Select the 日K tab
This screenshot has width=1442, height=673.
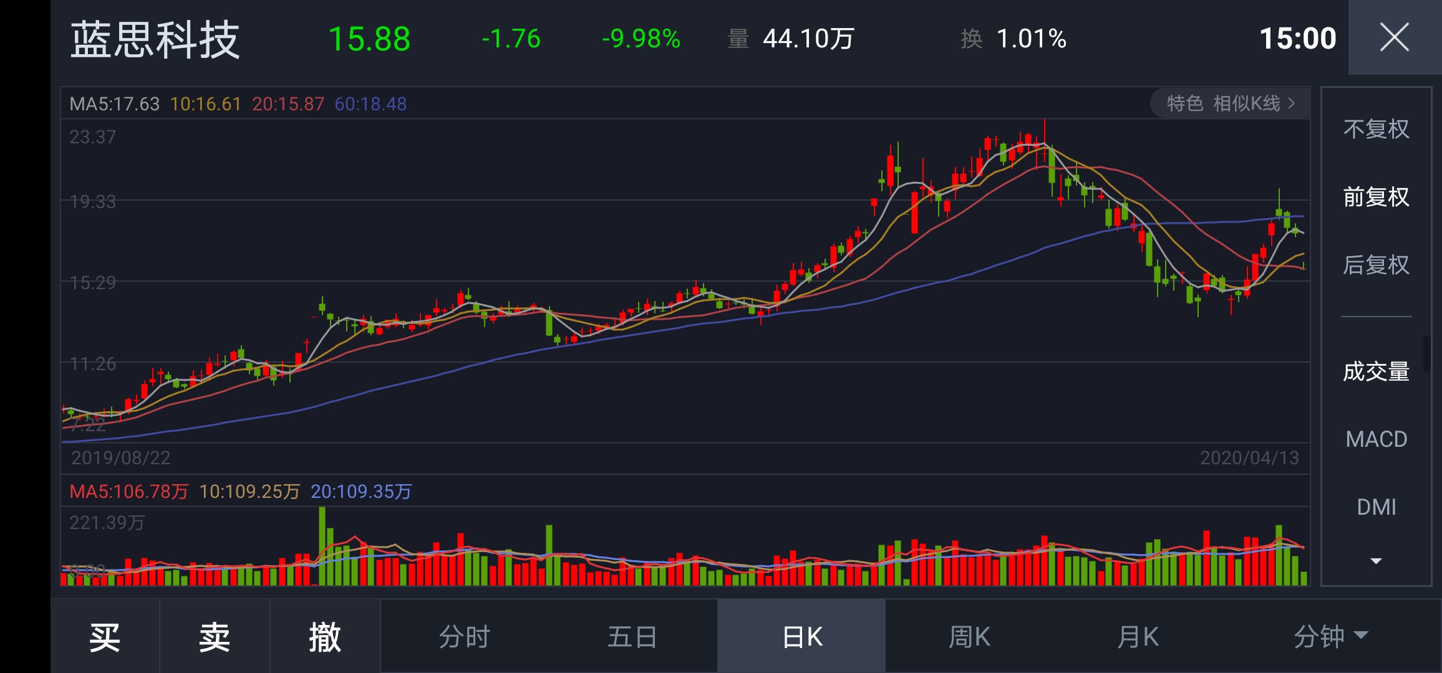click(x=801, y=637)
